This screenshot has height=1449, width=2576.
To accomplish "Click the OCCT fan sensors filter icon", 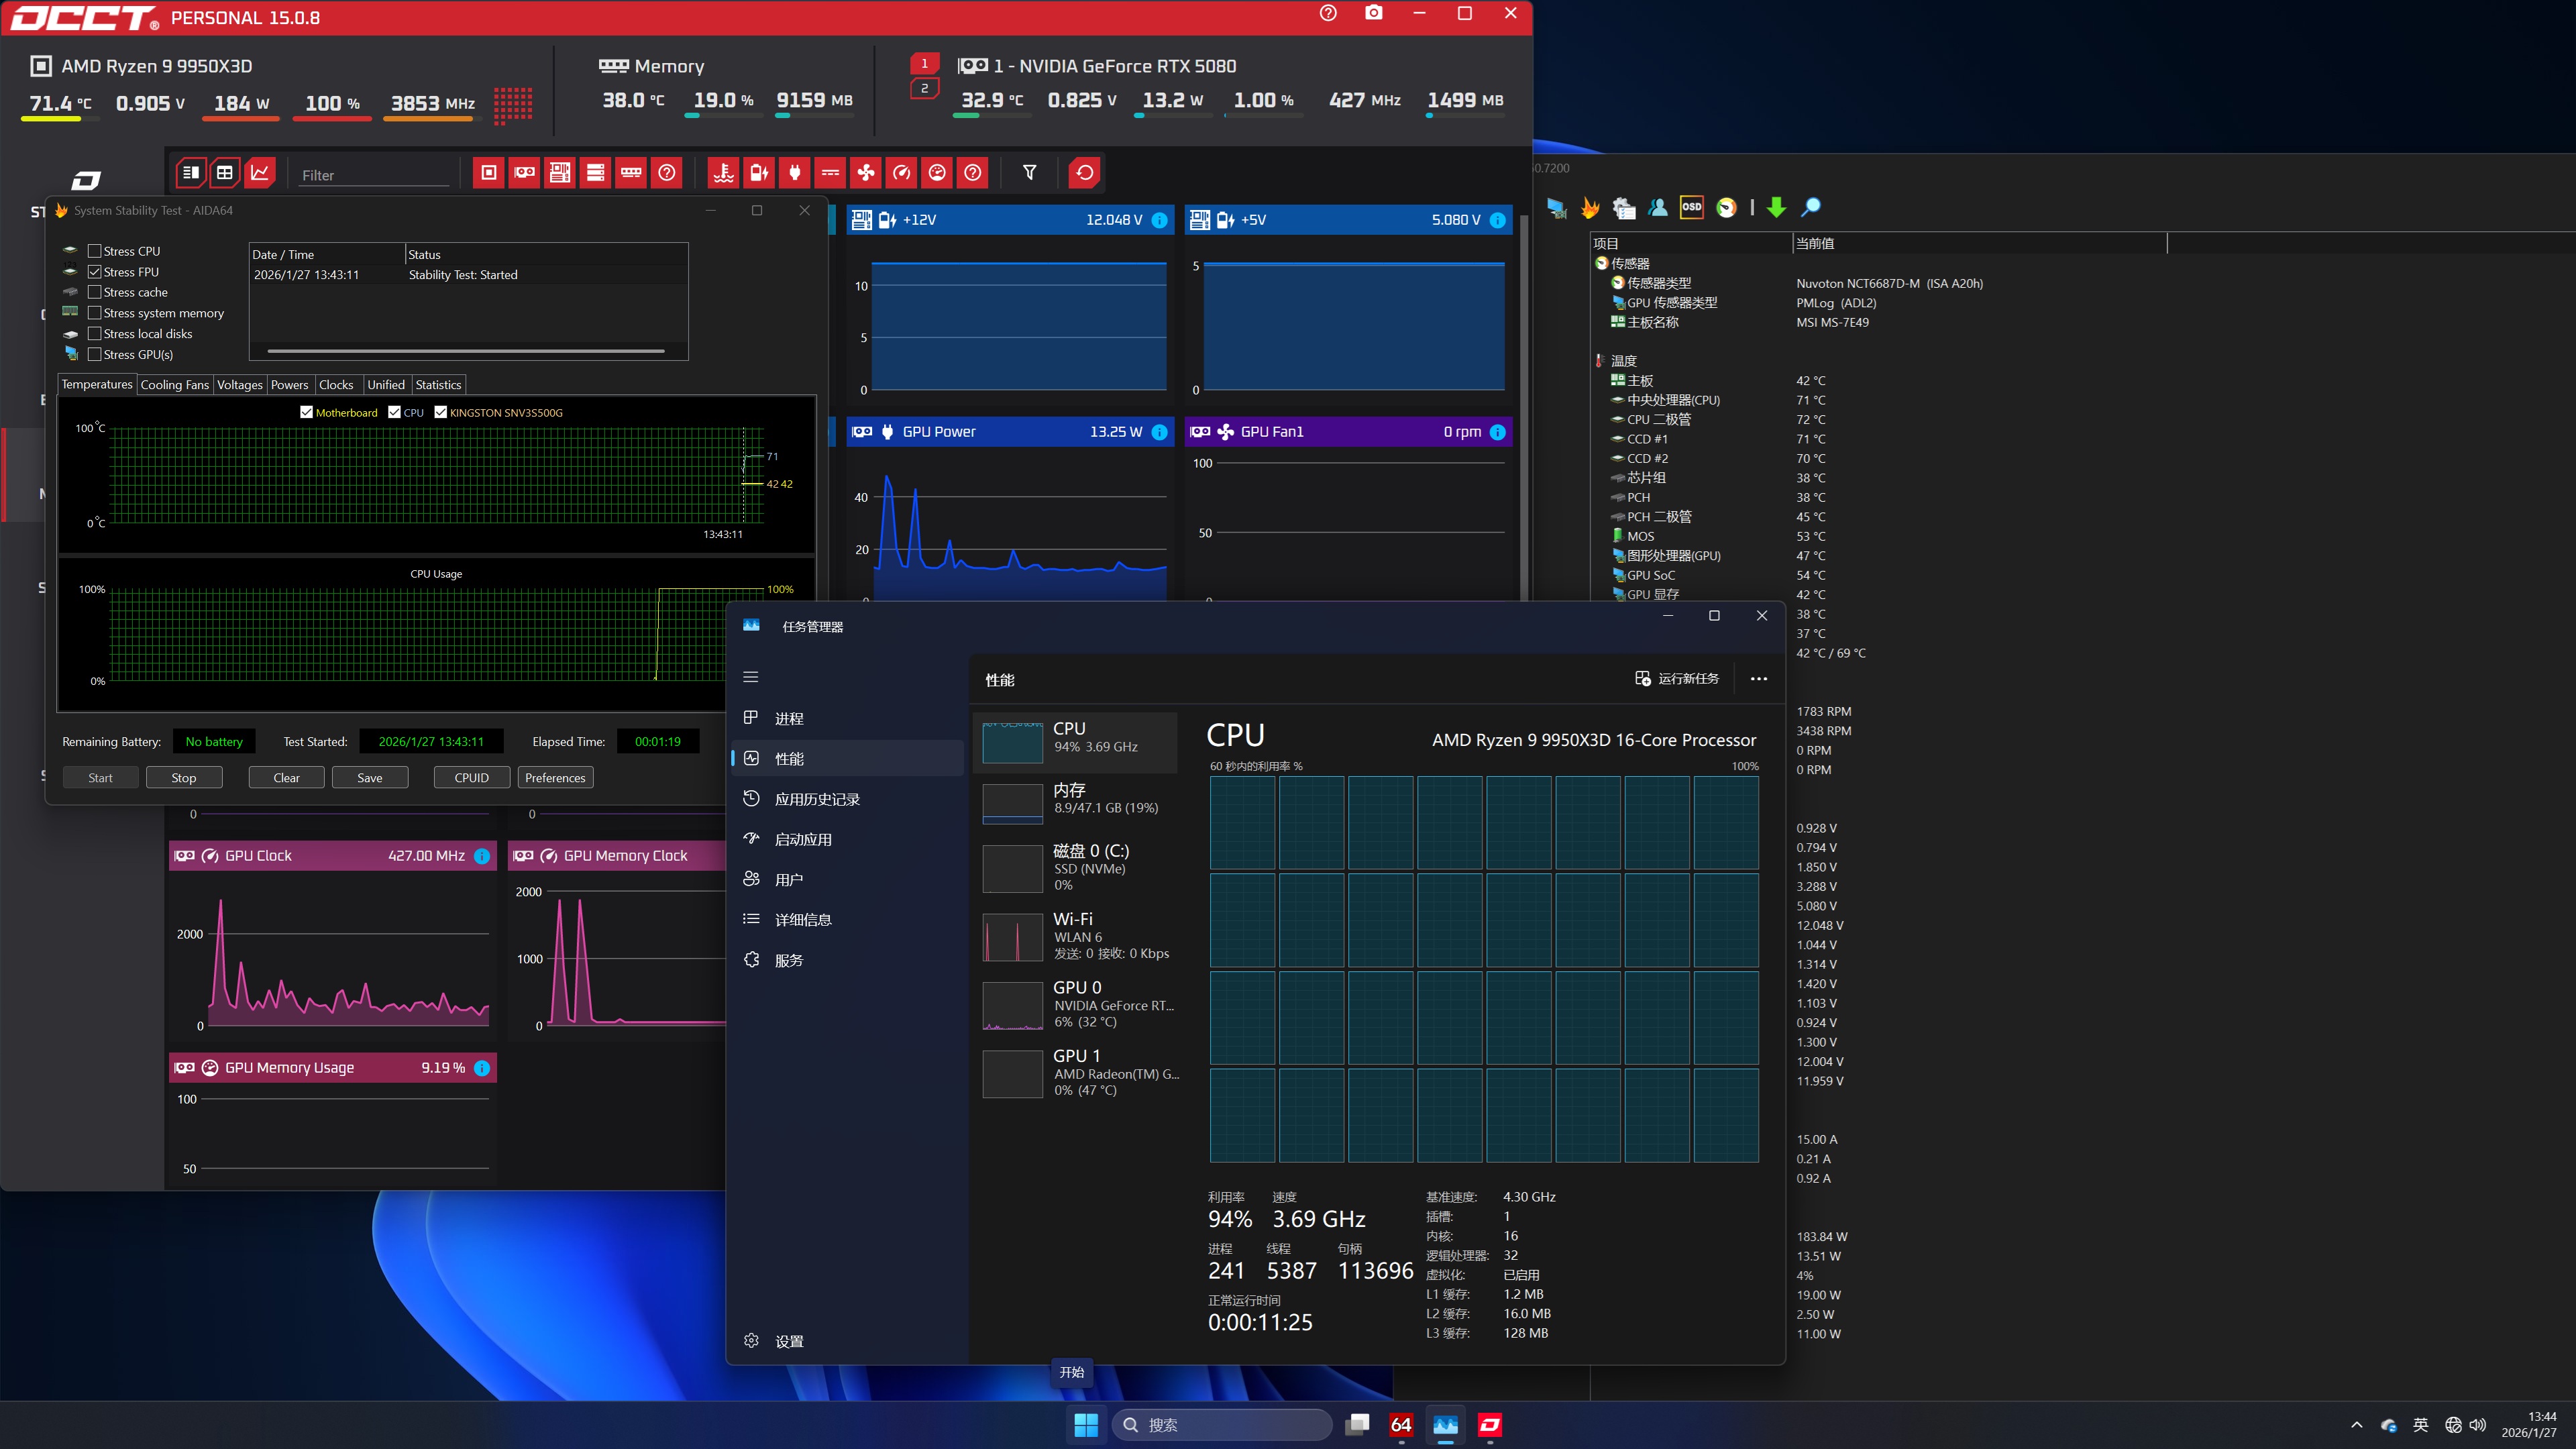I will [x=866, y=173].
